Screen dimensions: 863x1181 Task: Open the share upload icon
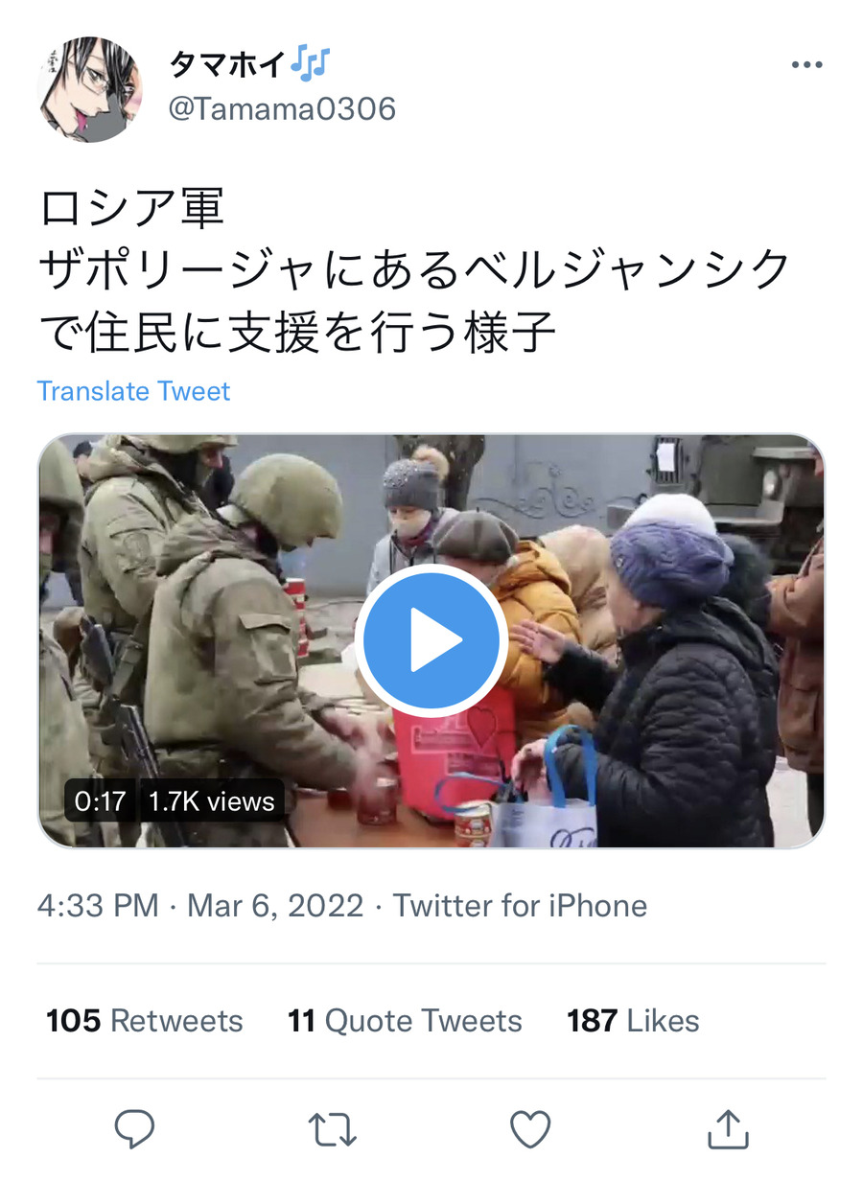[x=727, y=1129]
